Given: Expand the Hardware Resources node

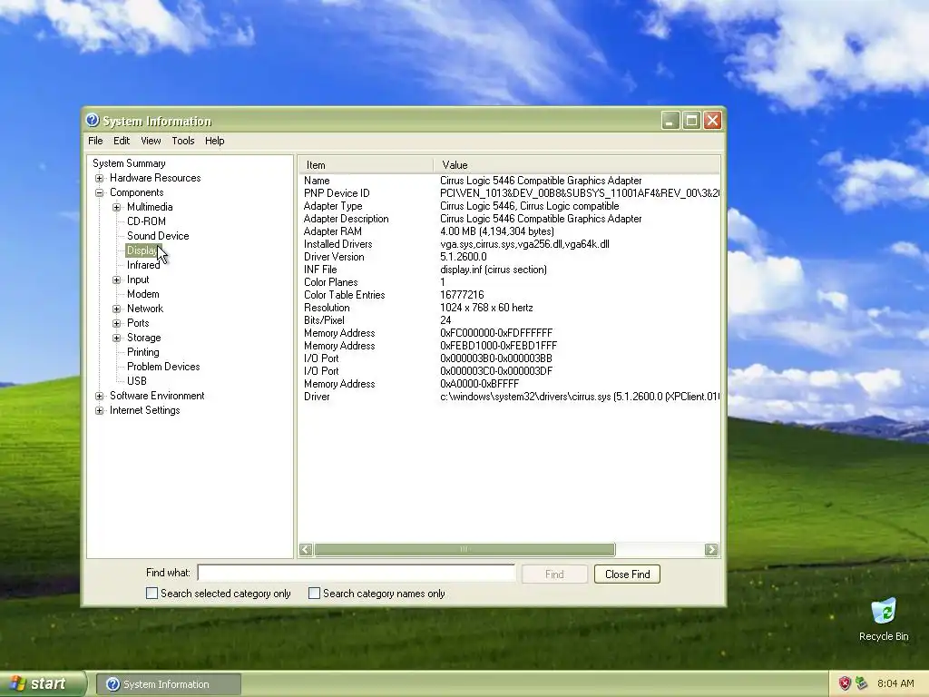Looking at the screenshot, I should pyautogui.click(x=100, y=178).
